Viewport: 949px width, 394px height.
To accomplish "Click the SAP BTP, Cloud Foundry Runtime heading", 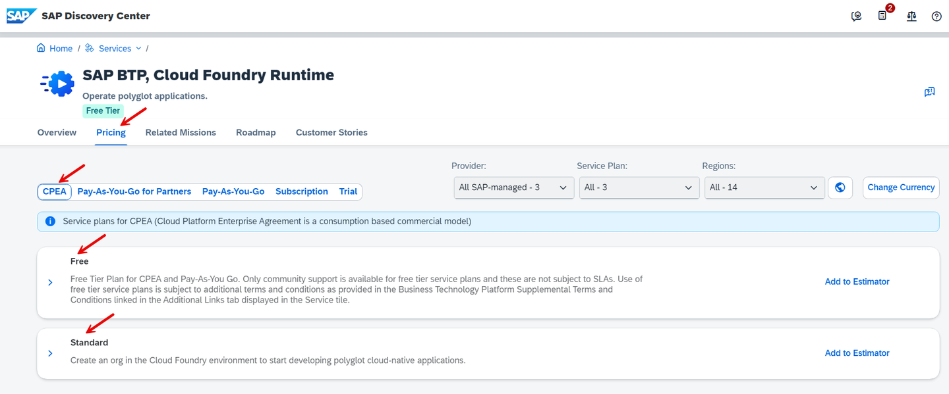I will 208,75.
